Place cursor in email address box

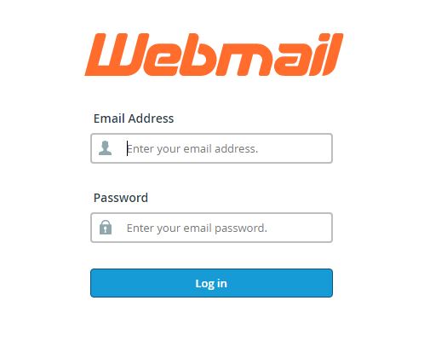(211, 148)
